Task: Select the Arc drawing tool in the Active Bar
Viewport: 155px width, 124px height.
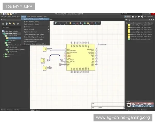Action: [x=99, y=23]
